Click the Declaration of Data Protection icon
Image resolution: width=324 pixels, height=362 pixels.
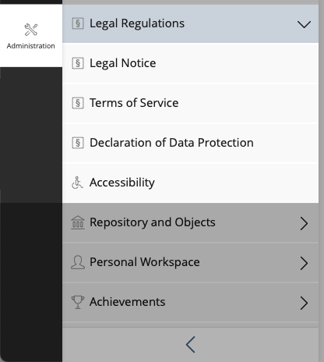click(78, 143)
